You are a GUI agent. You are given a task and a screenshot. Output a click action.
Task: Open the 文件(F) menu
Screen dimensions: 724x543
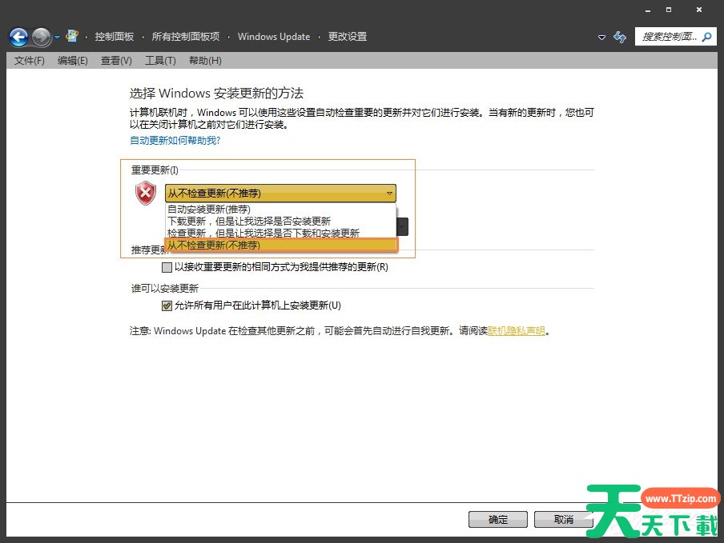click(x=29, y=61)
